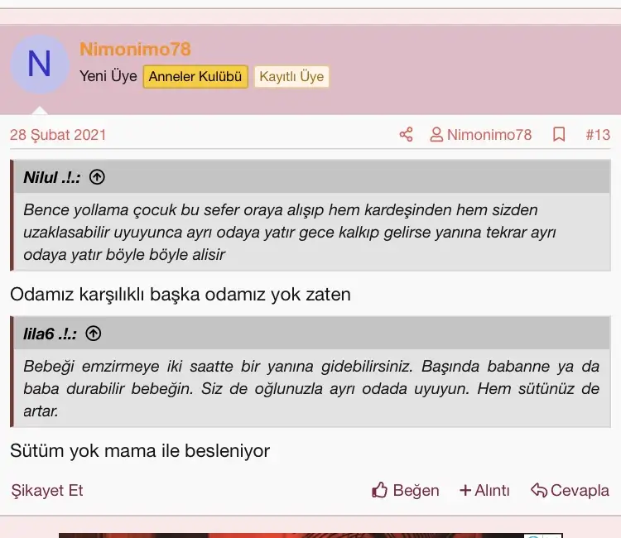Go to lila6's quoted post via arrow icon

pos(94,334)
